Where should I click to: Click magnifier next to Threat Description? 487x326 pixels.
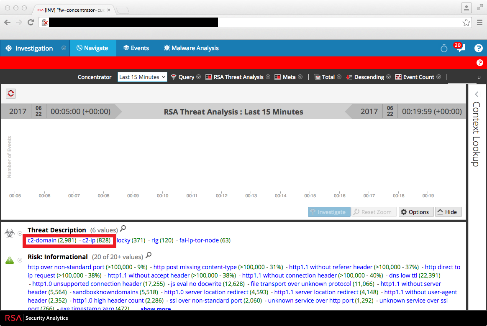tap(123, 229)
